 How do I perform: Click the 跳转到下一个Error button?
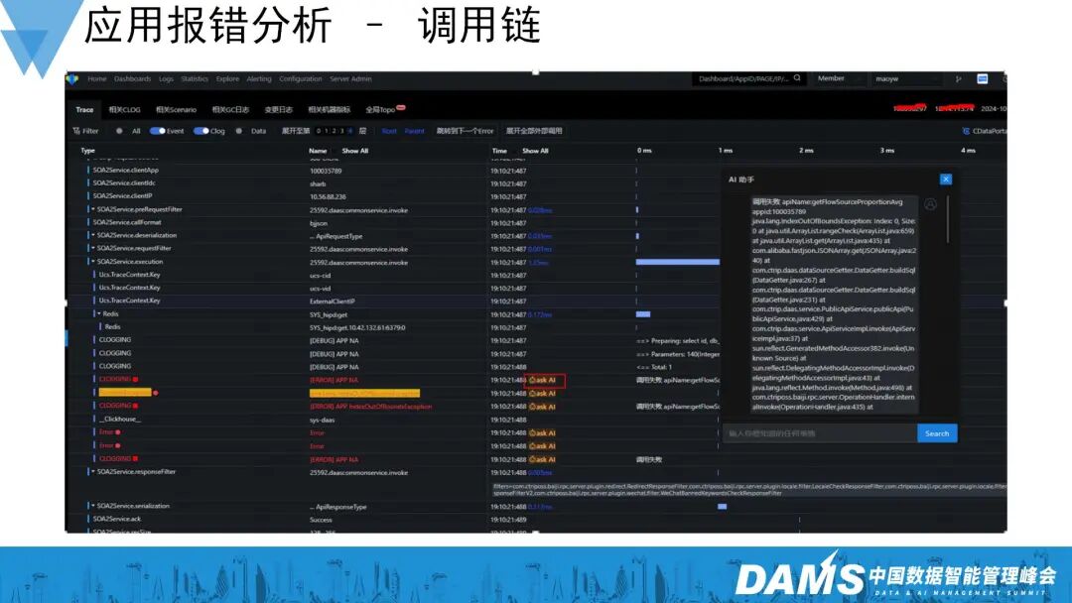click(x=465, y=131)
